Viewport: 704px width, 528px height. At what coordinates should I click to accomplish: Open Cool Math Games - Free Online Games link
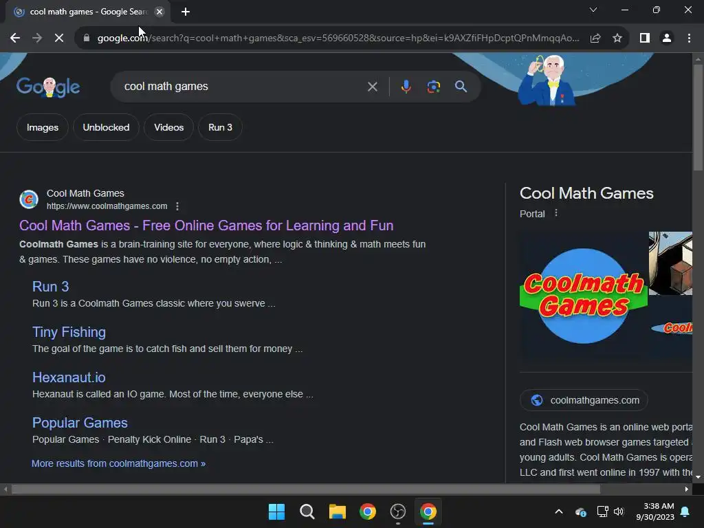[x=206, y=225]
